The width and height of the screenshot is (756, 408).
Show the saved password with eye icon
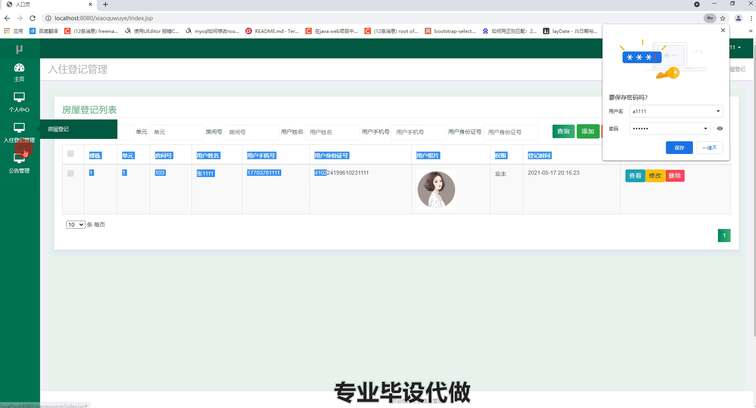point(720,129)
